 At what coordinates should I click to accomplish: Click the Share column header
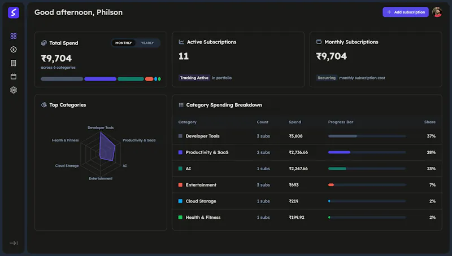click(x=430, y=122)
